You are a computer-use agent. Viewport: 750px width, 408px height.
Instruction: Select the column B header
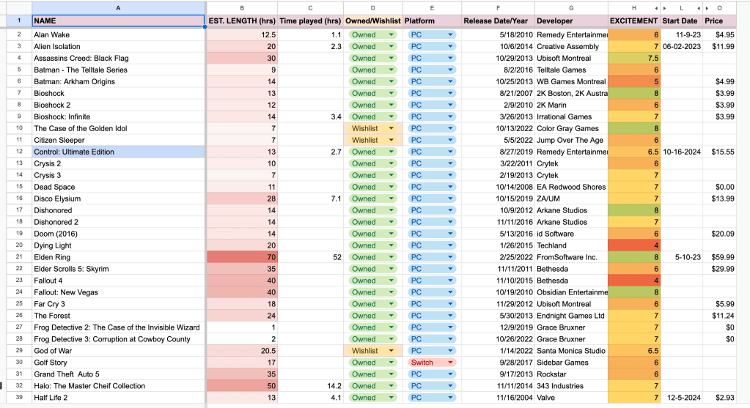point(241,7)
